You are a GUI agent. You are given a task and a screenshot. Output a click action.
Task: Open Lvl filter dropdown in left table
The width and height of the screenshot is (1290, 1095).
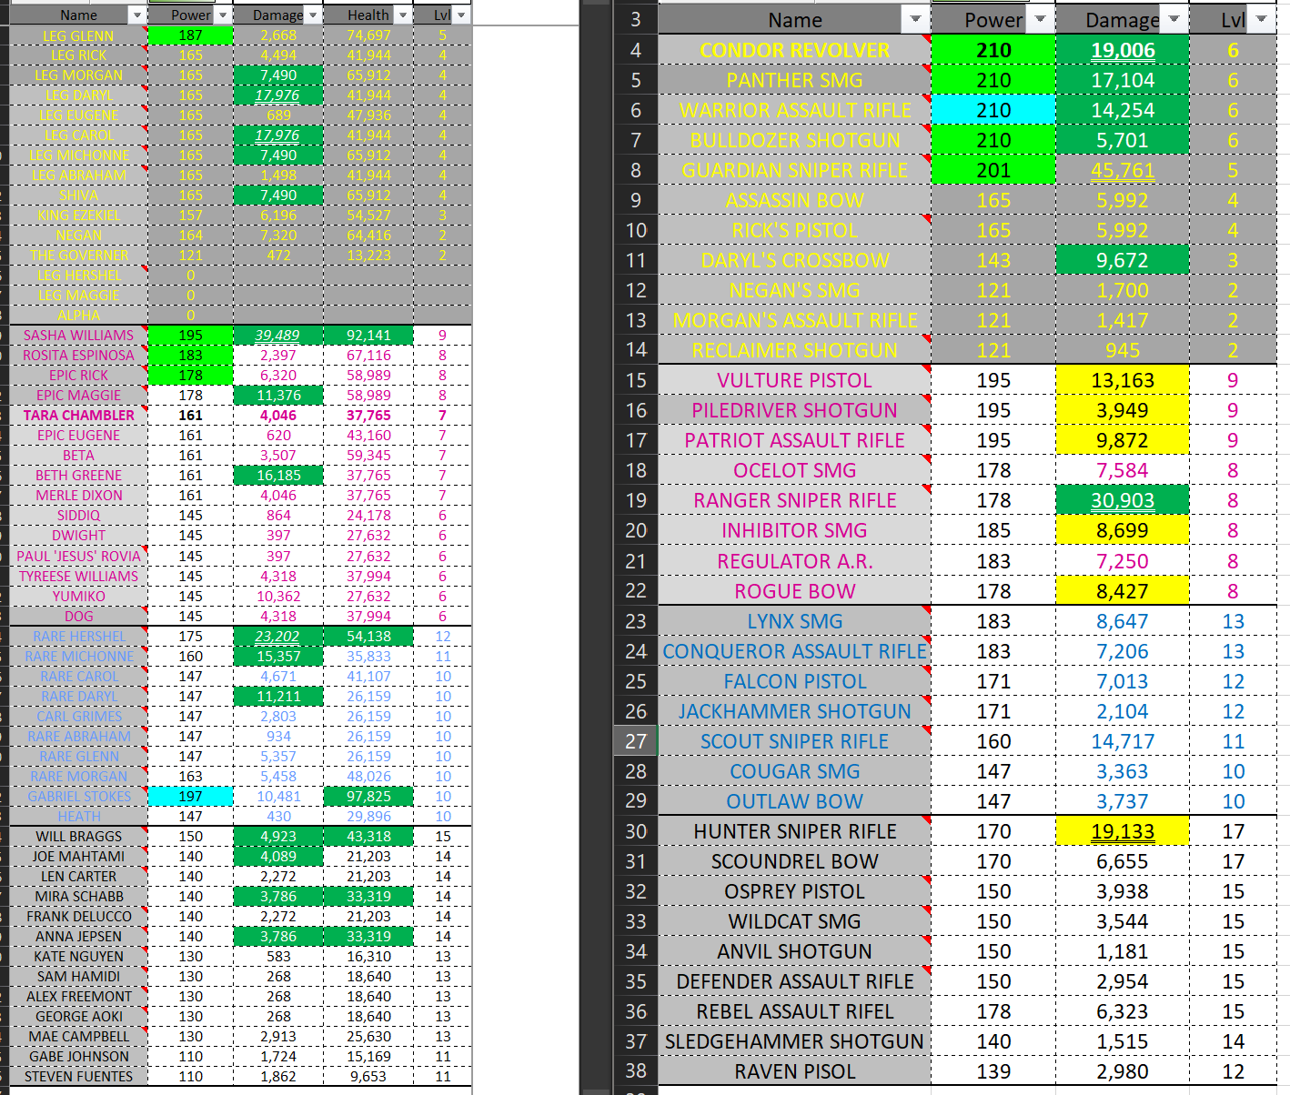point(461,15)
